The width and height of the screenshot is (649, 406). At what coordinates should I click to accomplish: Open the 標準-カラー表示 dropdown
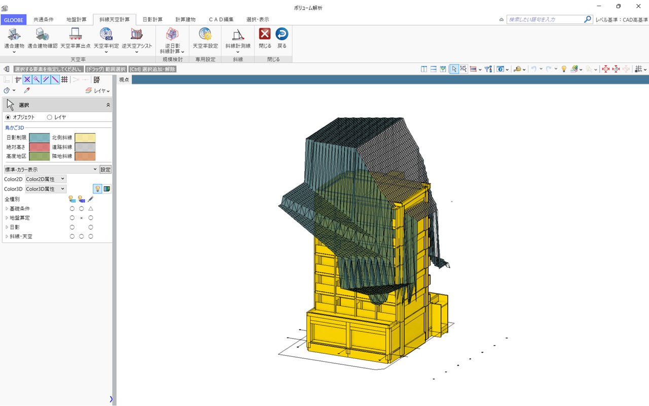coord(51,170)
